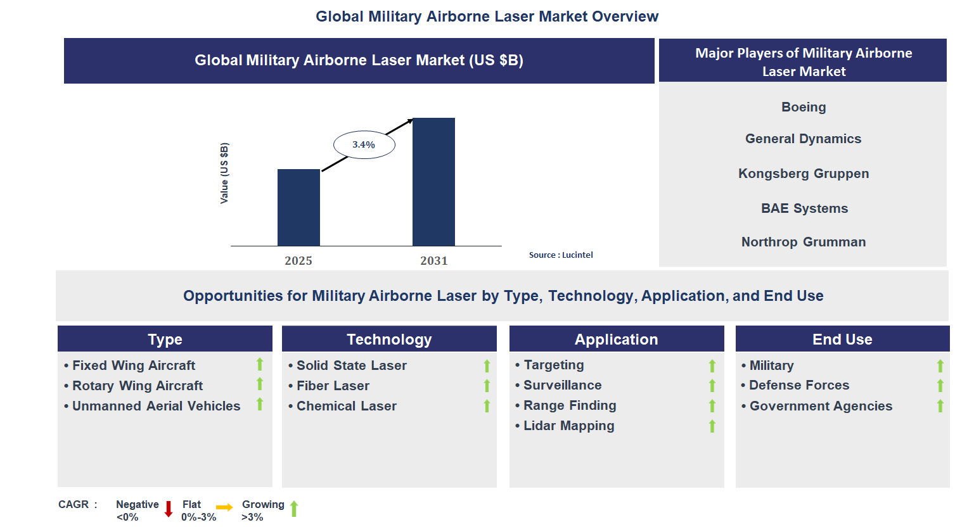
Task: Expand the Technology category panel
Action: click(389, 339)
